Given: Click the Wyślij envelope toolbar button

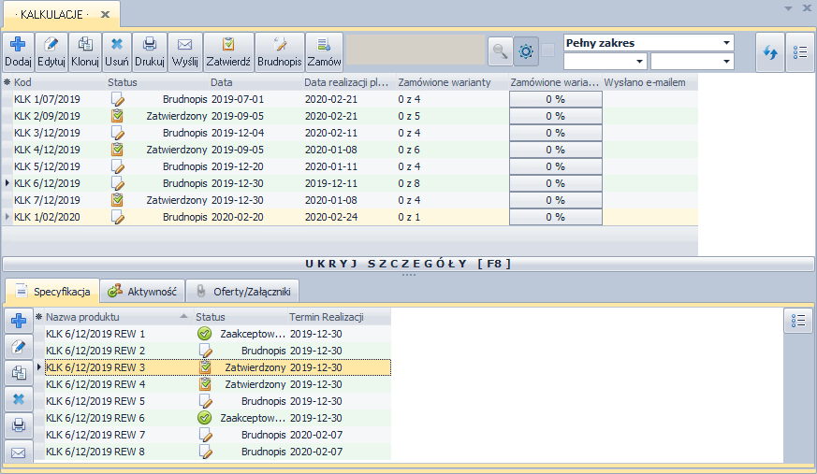Looking at the screenshot, I should (x=185, y=52).
